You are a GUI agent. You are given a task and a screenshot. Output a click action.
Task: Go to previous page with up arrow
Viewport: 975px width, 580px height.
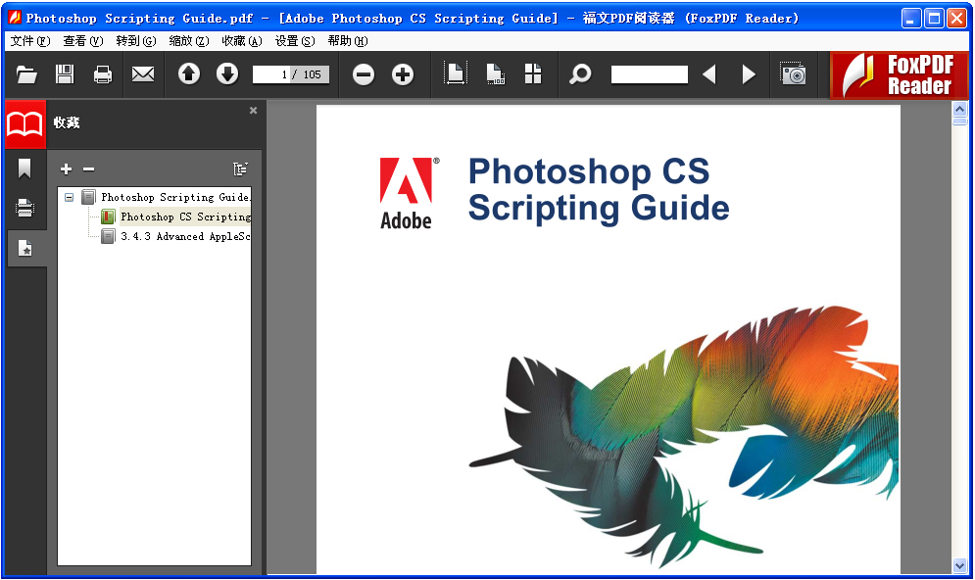point(189,74)
